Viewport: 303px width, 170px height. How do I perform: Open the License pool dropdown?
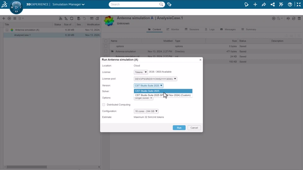coord(155,79)
